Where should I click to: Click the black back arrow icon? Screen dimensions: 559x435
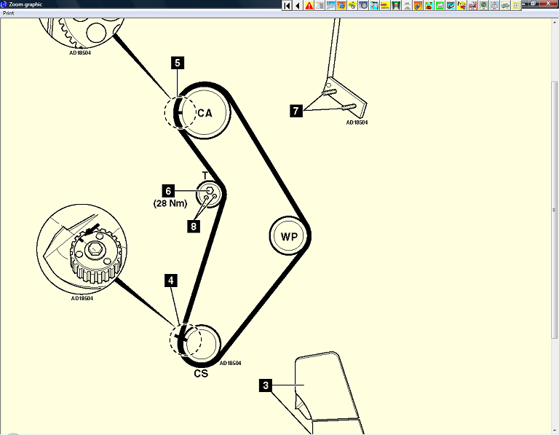click(x=298, y=5)
